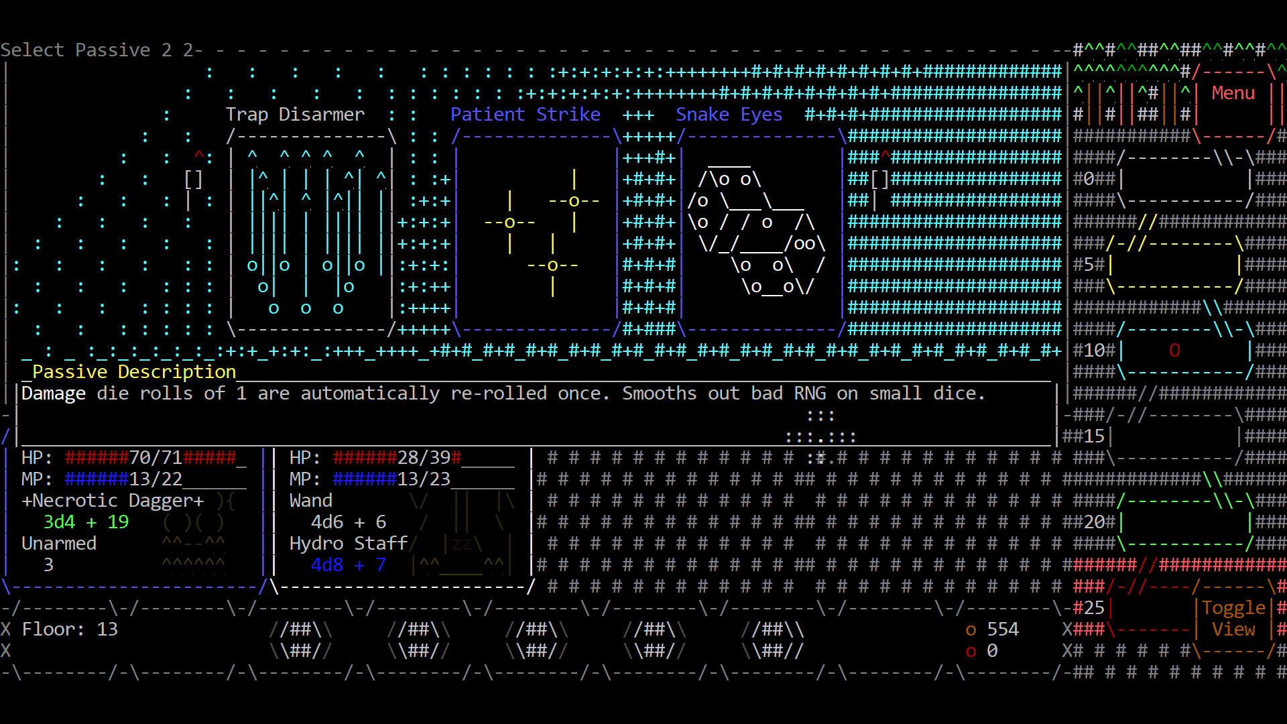Click the Trap Disarmer title
This screenshot has width=1287, height=724.
click(x=295, y=115)
